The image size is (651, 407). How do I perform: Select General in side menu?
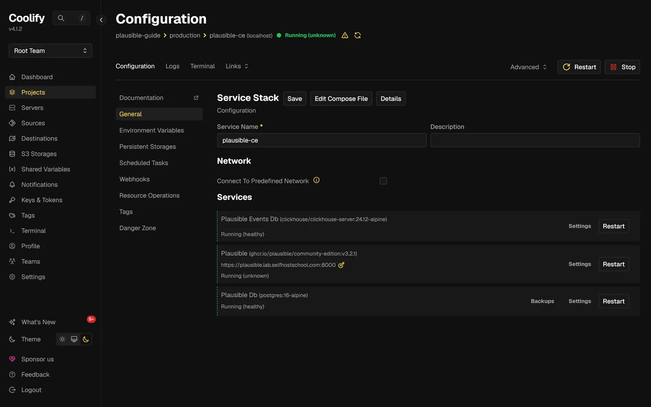coord(159,114)
